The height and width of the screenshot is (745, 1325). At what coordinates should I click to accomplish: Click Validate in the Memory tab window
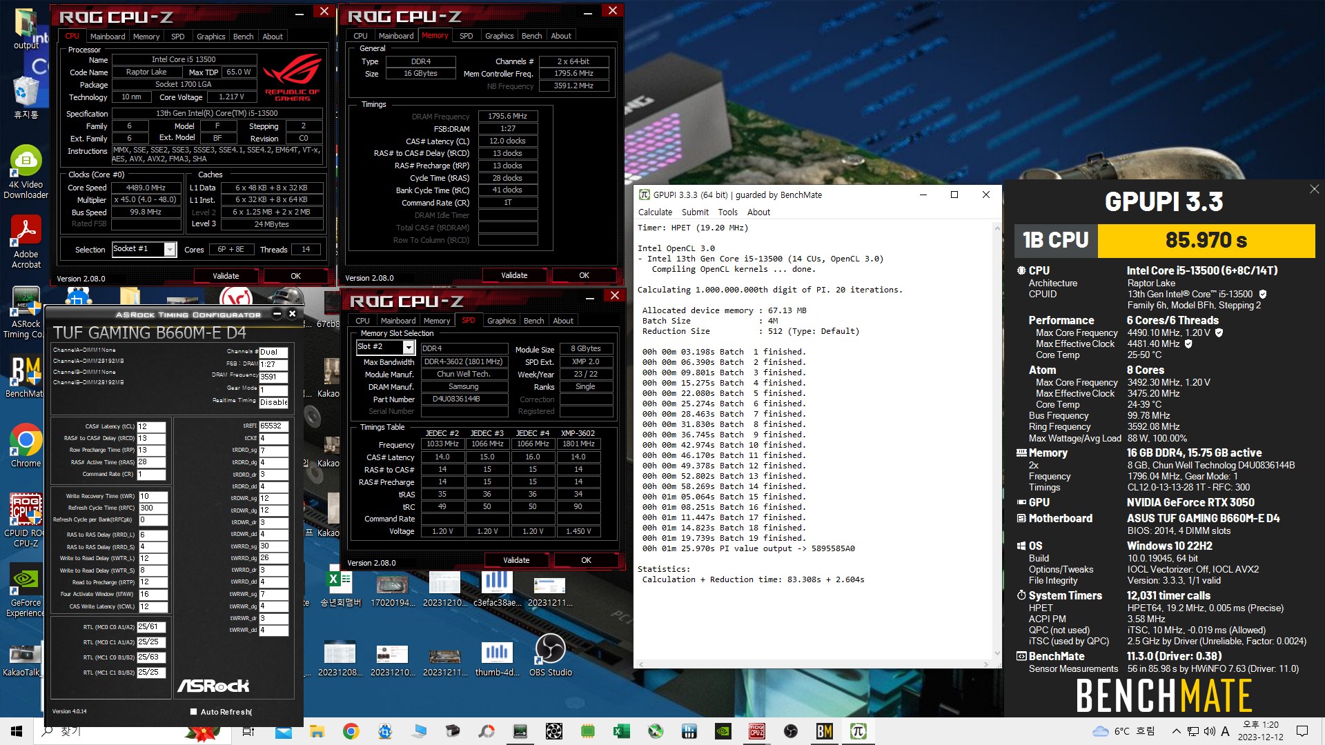click(514, 275)
